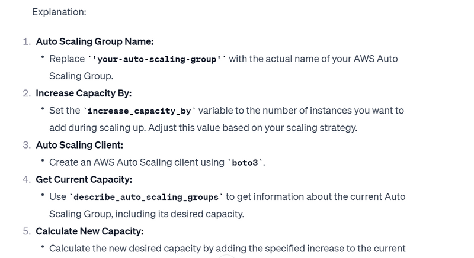Screen dimensions: 474x258
Task: Click the increase_capacity_by inline code text
Action: (x=139, y=111)
